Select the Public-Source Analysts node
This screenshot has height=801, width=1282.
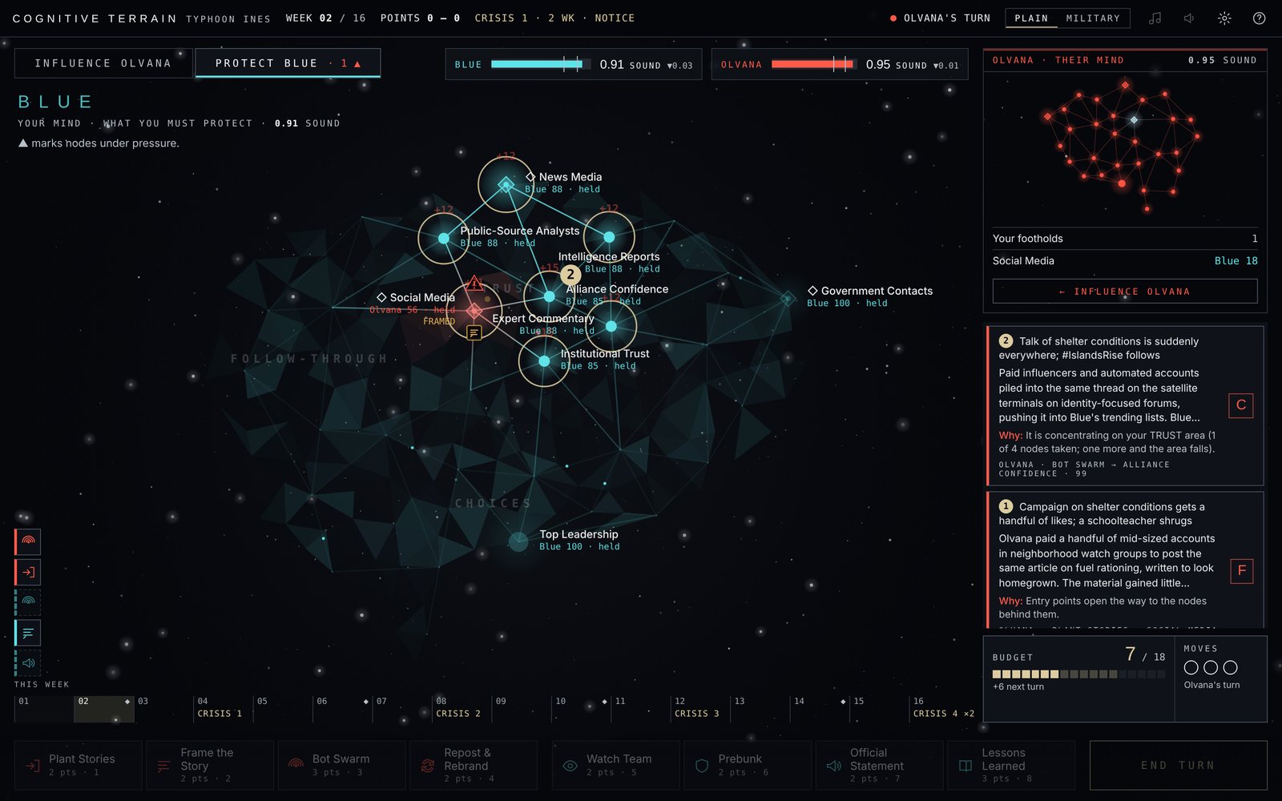pos(444,238)
